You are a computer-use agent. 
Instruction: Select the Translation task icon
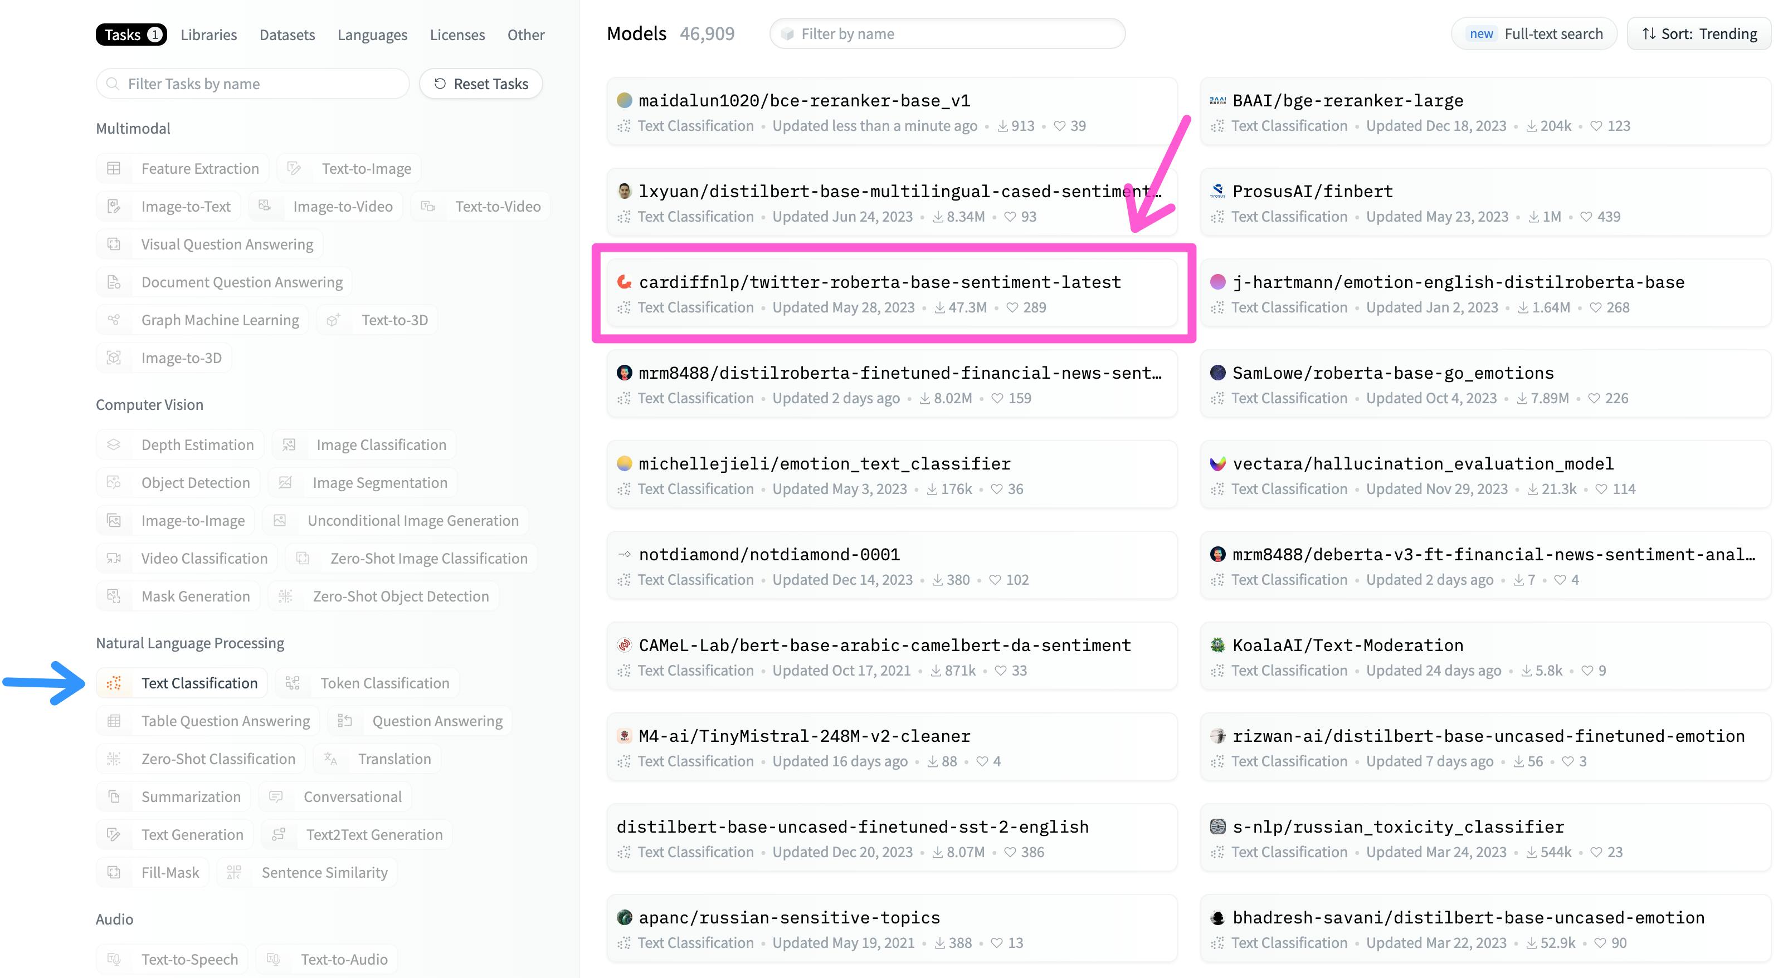[331, 759]
